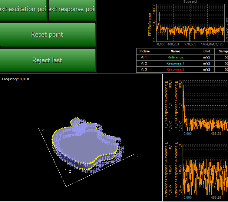The image size is (228, 202).
Task: Click the 976,563 frequency tick in Bode plot
Action: [190, 44]
